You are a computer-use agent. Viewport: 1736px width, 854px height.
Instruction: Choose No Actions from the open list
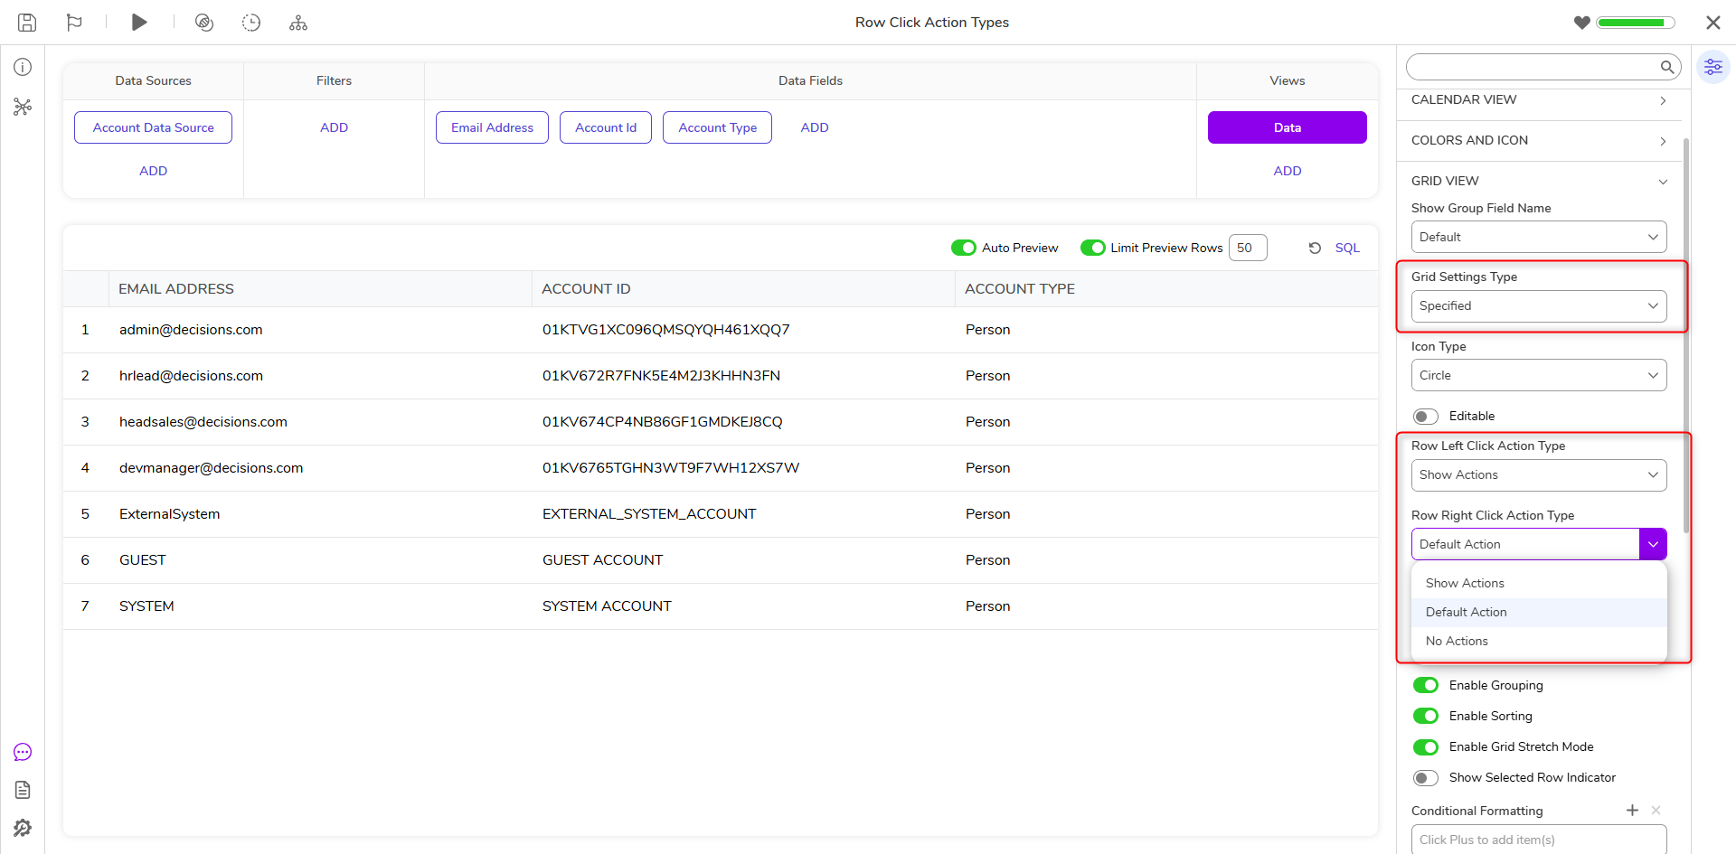pos(1539,642)
